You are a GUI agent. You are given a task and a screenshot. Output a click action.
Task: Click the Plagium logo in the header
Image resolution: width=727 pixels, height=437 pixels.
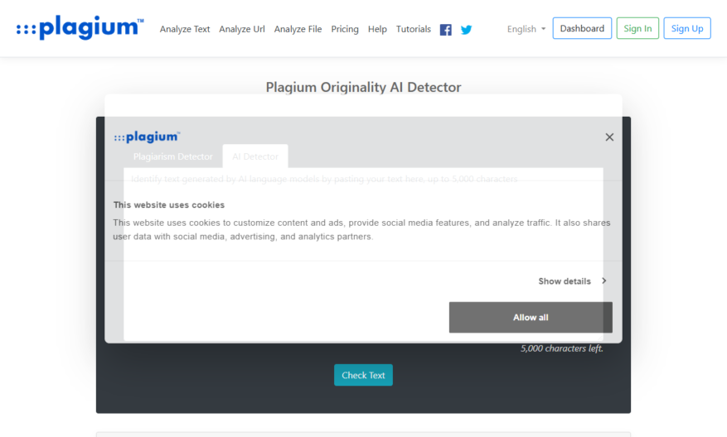click(x=80, y=28)
